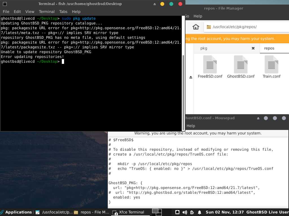Screen dimensions: 289x216
Task: Open the terminal's Edit menu
Action: tap(17, 12)
